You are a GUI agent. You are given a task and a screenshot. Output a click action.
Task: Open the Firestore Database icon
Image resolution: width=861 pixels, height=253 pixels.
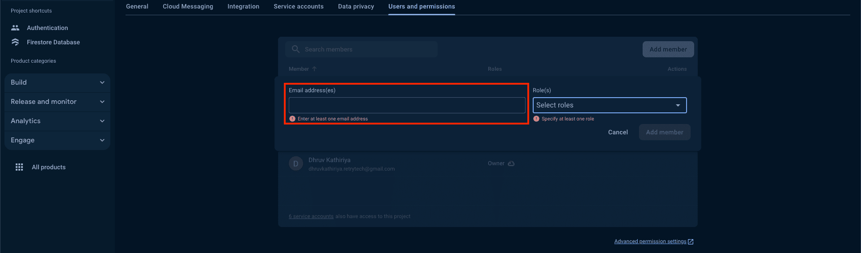(15, 42)
